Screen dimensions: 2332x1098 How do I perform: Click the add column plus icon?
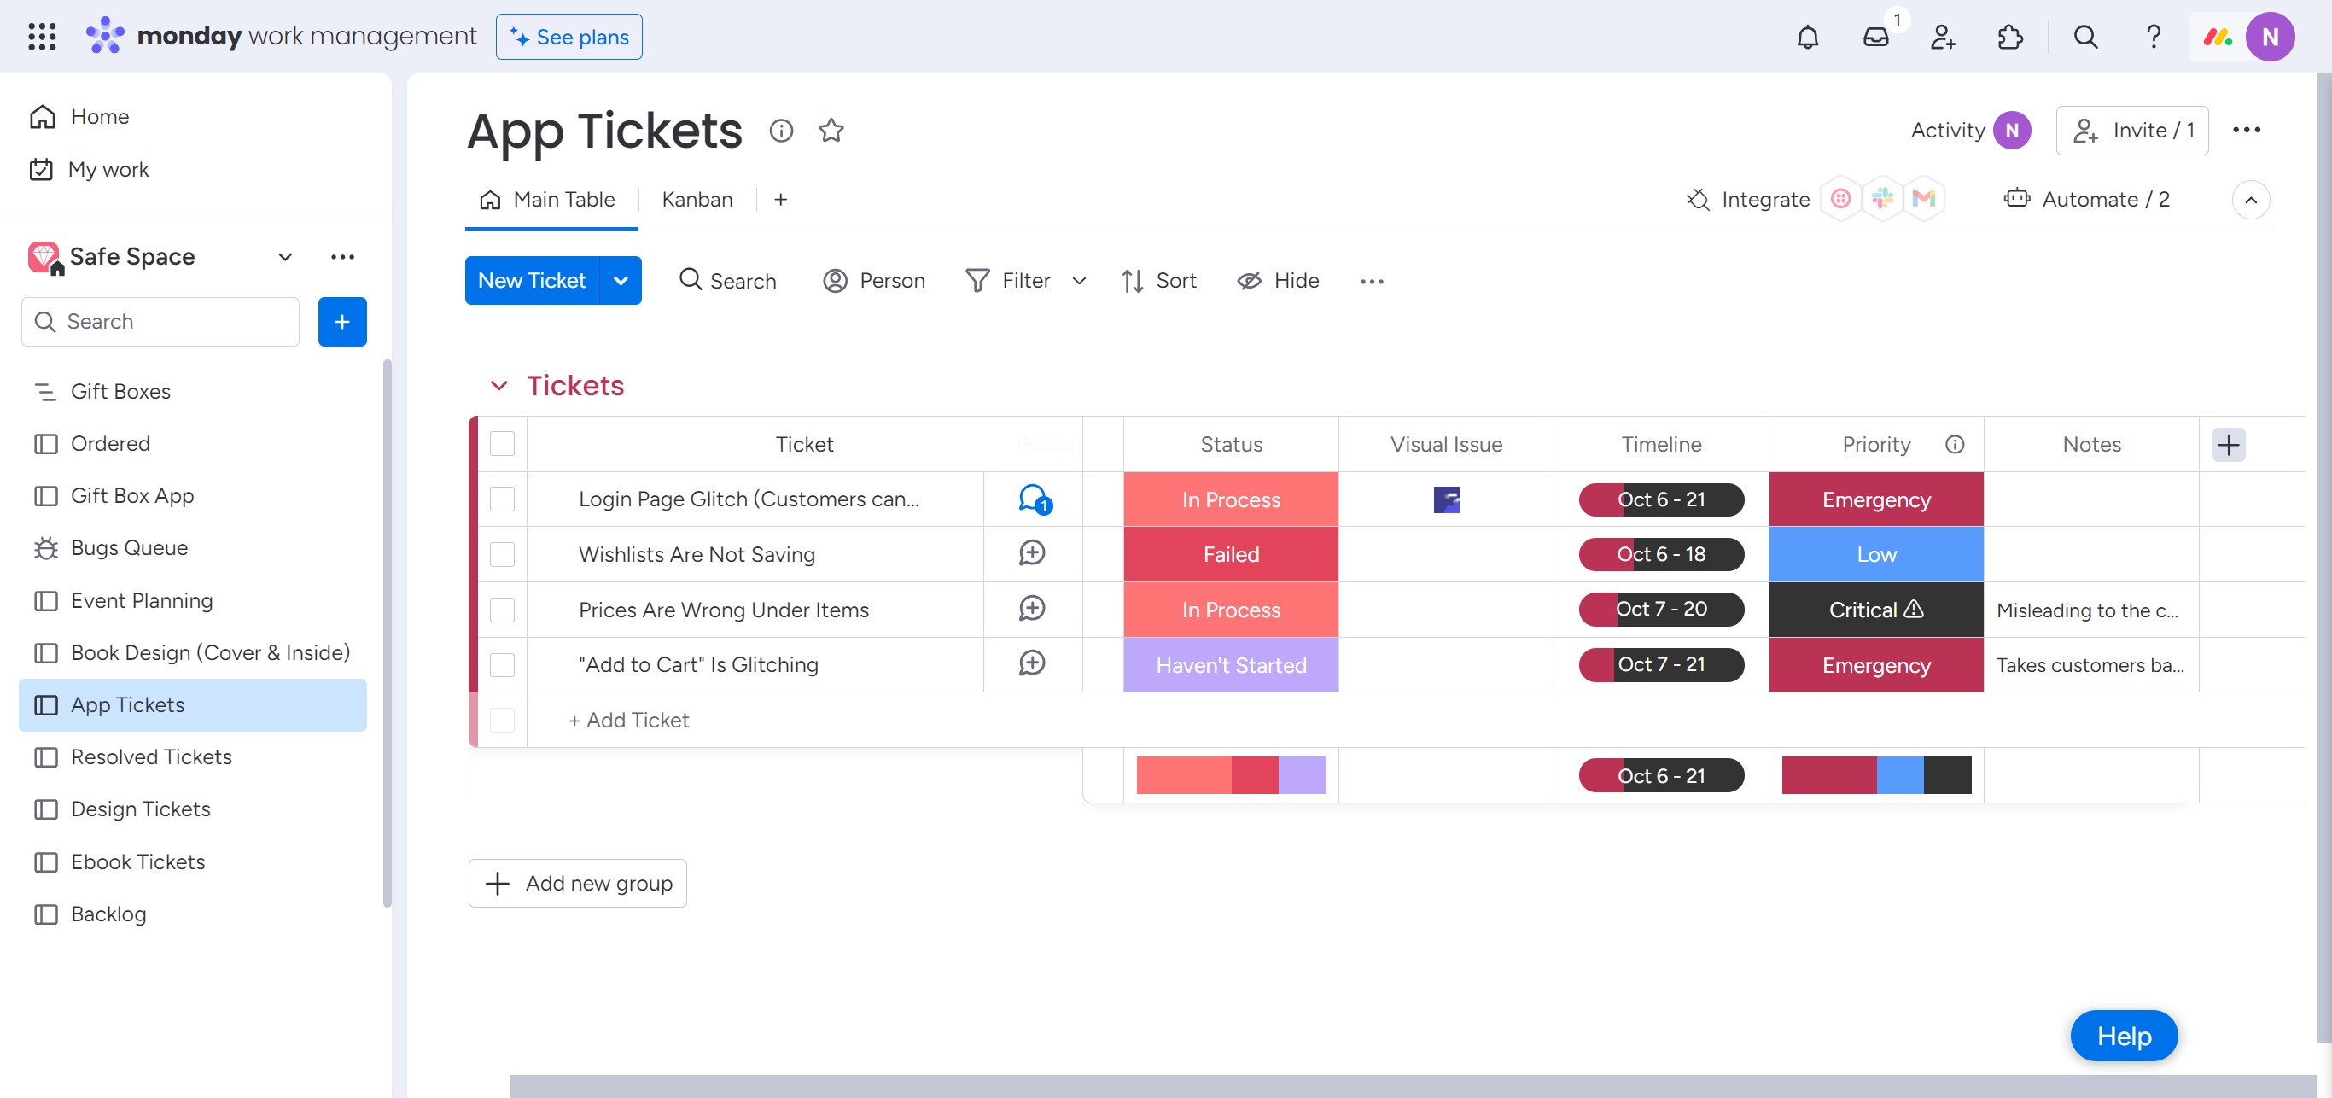tap(2228, 445)
